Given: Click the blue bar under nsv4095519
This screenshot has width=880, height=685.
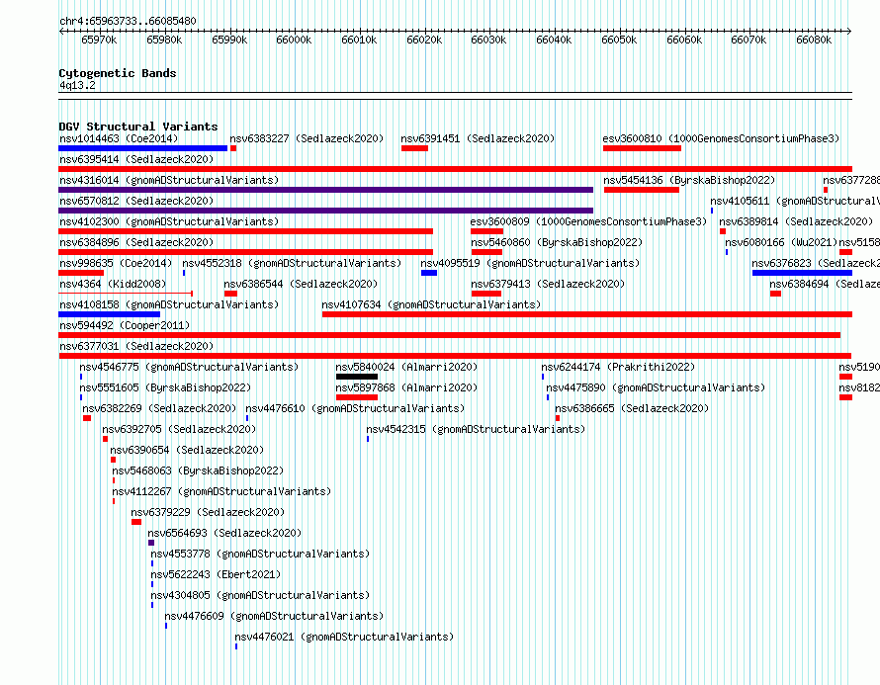Looking at the screenshot, I should (429, 273).
